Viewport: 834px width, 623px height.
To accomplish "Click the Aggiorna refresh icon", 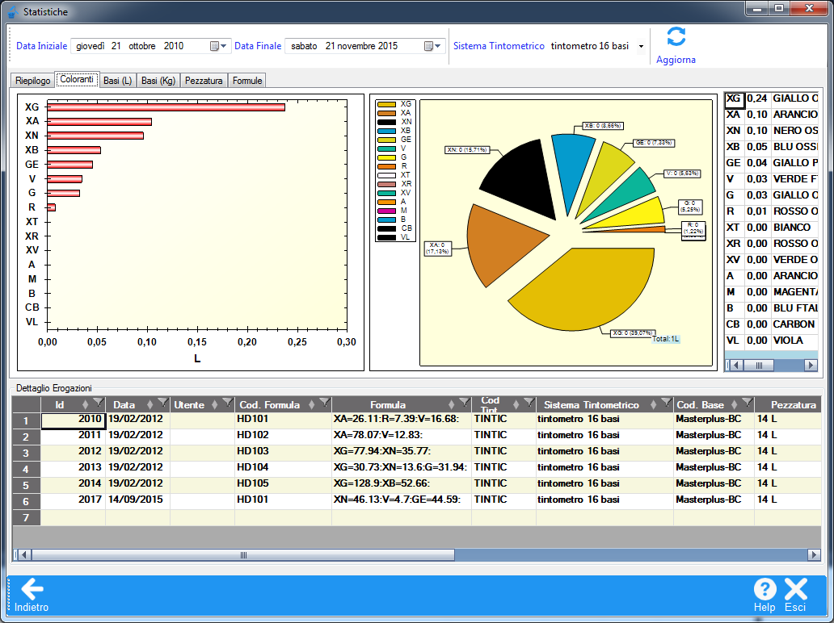I will pyautogui.click(x=676, y=37).
